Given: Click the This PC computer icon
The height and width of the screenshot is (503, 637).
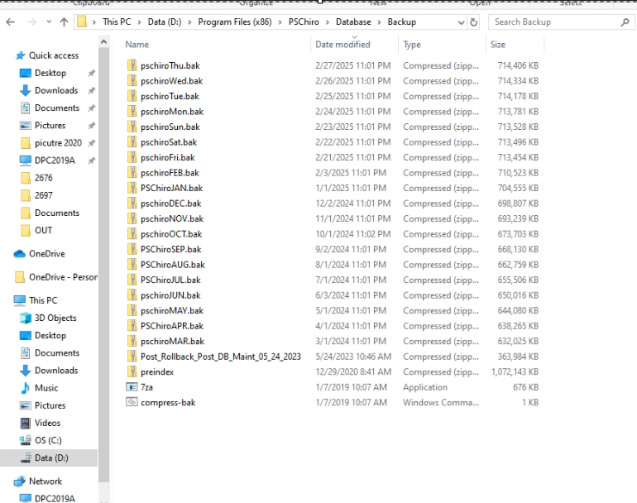Looking at the screenshot, I should (x=20, y=300).
